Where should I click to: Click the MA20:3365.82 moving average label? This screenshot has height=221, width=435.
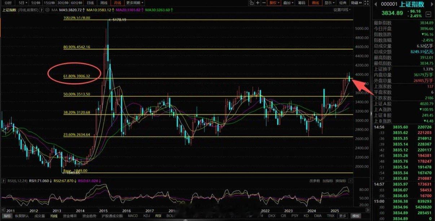pyautogui.click(x=128, y=10)
